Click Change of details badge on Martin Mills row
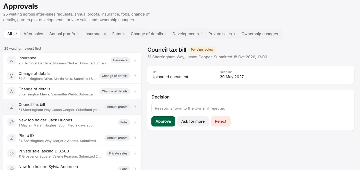This screenshot has width=360, height=170. click(115, 76)
